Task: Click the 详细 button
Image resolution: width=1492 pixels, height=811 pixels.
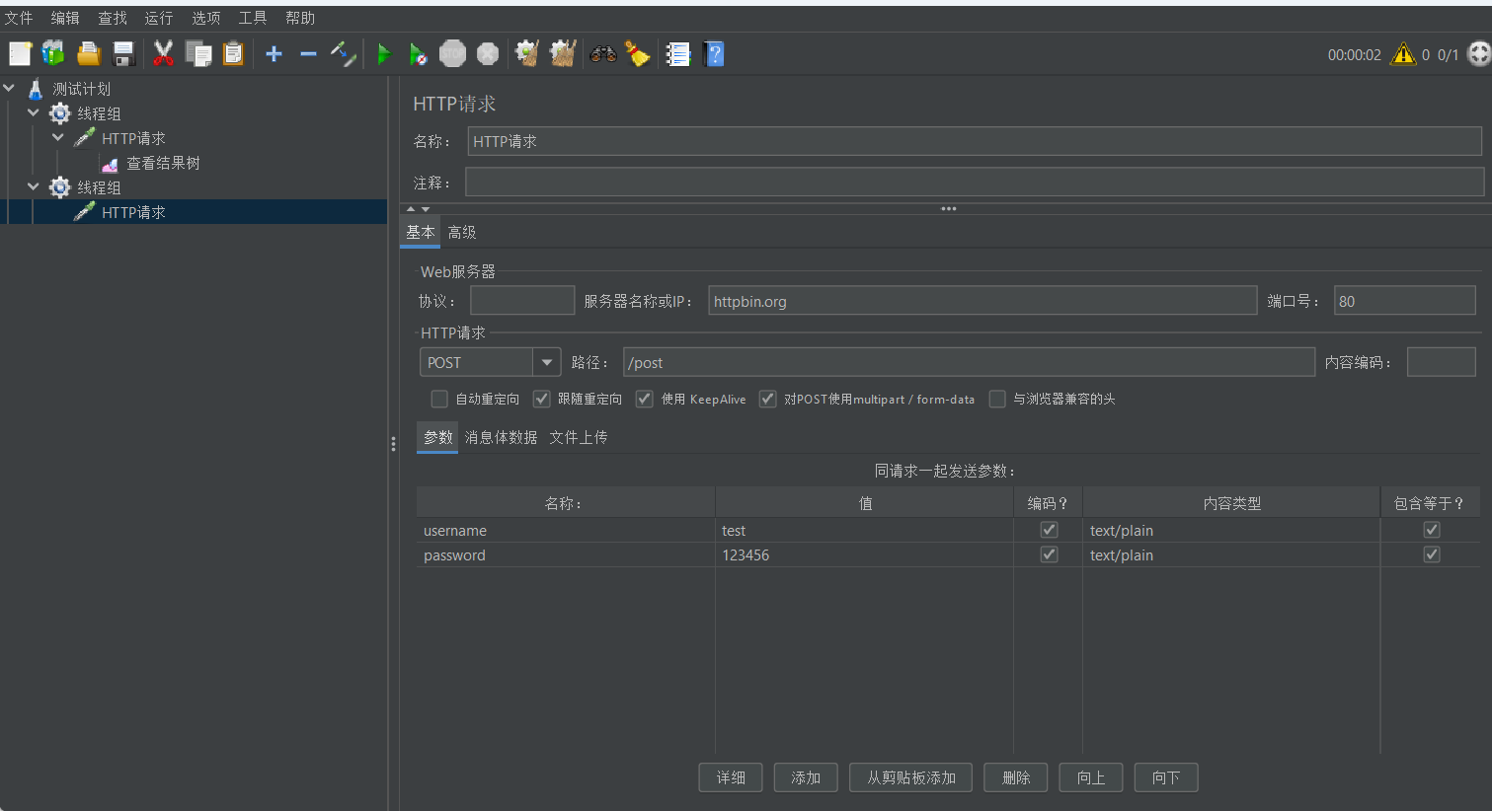Action: [x=731, y=777]
